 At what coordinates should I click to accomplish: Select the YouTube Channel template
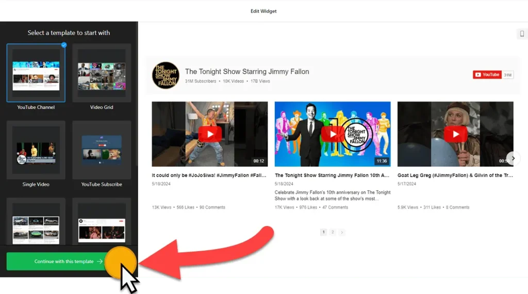(36, 73)
